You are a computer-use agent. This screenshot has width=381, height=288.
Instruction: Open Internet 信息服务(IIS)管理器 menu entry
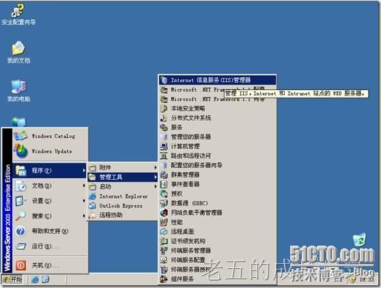[217, 80]
